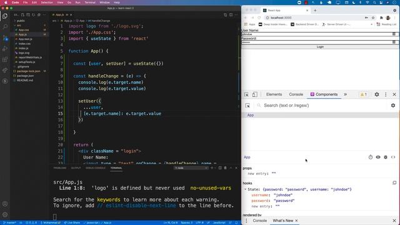Click the warnings badge in DevTools toolbar
Image resolution: width=400 pixels, height=225 pixels.
tap(364, 94)
